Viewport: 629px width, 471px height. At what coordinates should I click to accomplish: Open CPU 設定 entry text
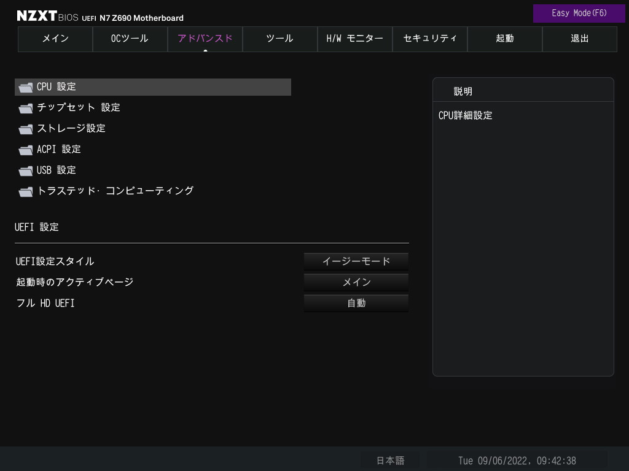click(56, 87)
